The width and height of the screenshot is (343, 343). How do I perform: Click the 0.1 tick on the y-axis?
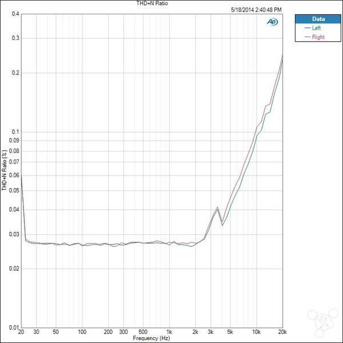[14, 131]
